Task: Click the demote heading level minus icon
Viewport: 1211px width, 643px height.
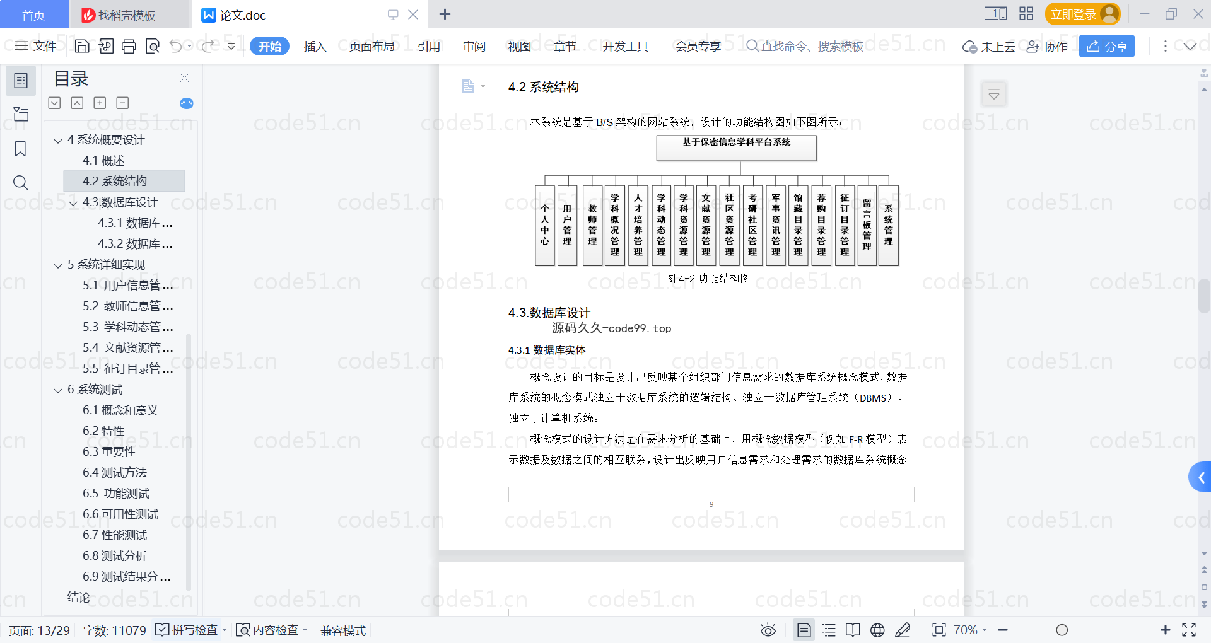Action: [122, 103]
